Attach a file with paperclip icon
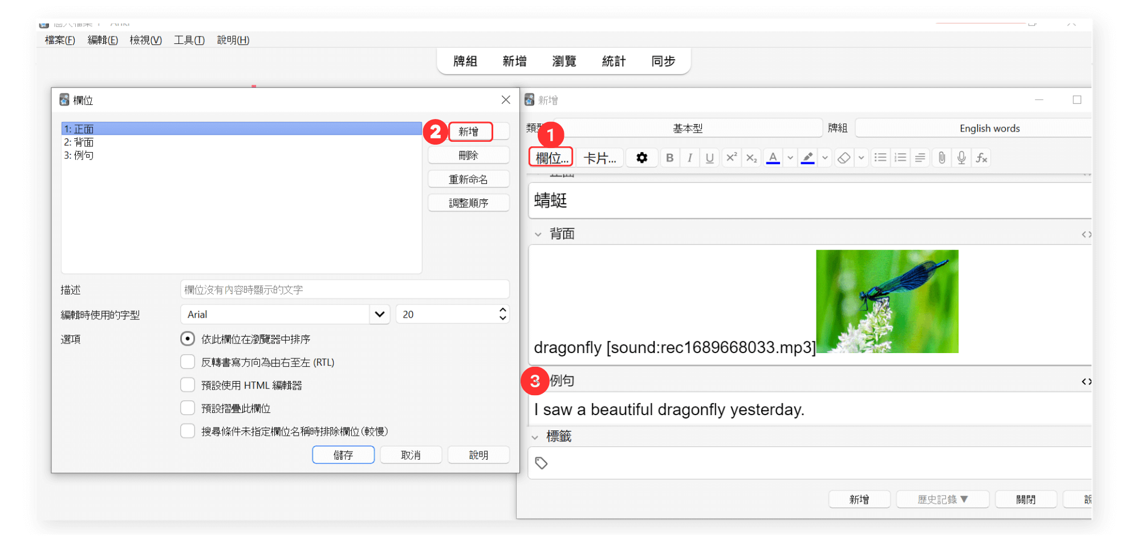 (942, 158)
